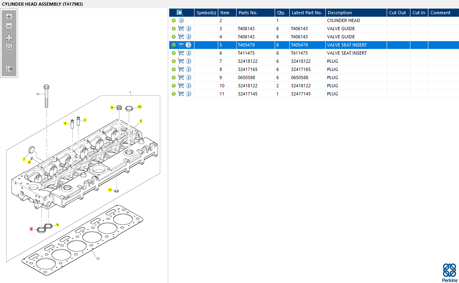Open info for CYLINDER HEAD item 2
Screen dimensions: 459x283
(x=181, y=20)
